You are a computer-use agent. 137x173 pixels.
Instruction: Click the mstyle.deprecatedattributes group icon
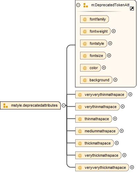(x=6, y=106)
